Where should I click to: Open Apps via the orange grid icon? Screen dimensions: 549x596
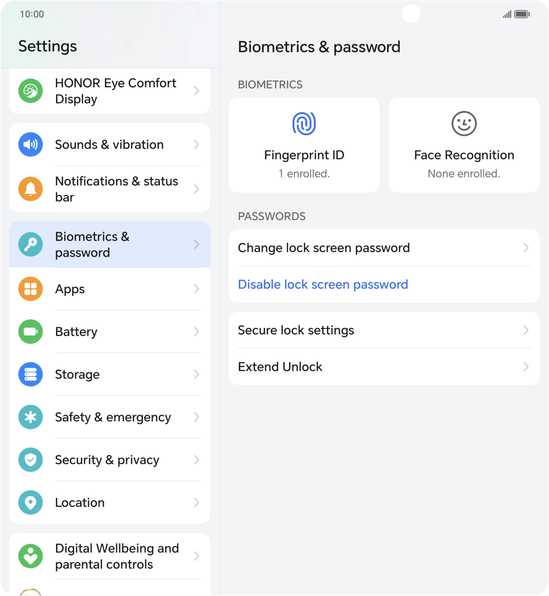click(x=30, y=289)
